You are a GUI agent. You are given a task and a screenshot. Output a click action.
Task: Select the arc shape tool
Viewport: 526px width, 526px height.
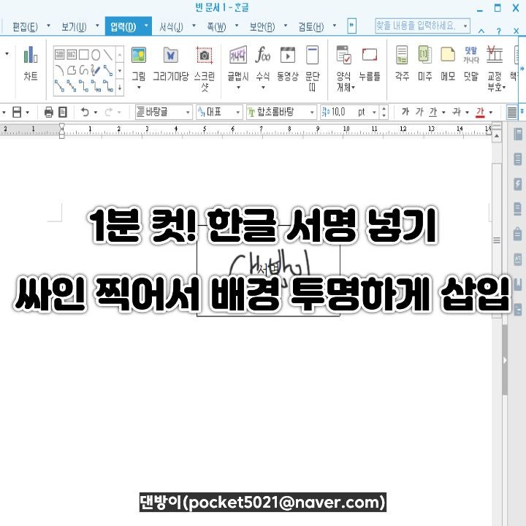point(59,70)
